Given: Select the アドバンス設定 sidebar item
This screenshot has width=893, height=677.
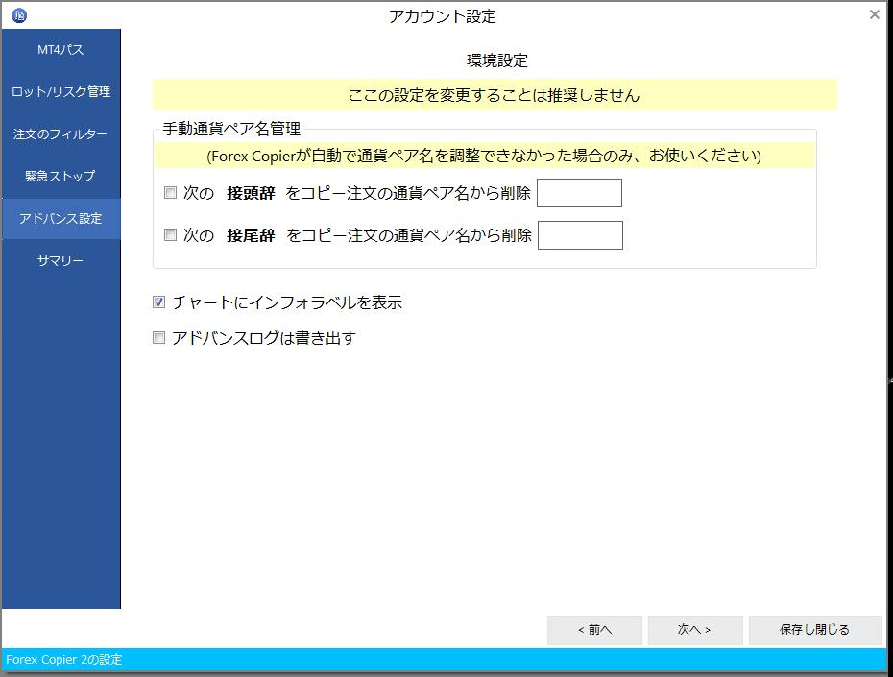Looking at the screenshot, I should [60, 218].
